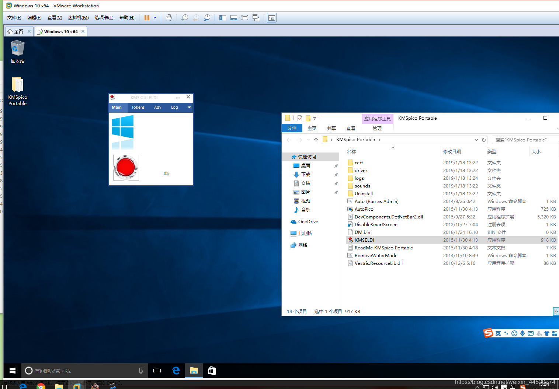Close the Windows 10 x64 VMware tab
The image size is (559, 389).
click(83, 31)
